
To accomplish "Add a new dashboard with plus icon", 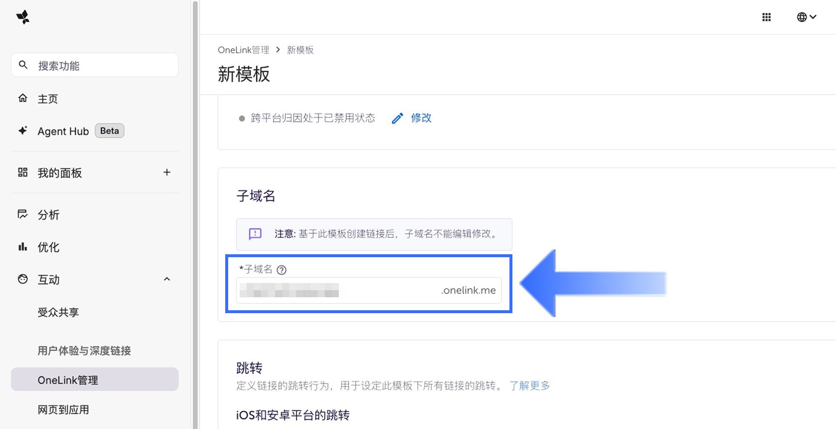I will click(x=167, y=172).
